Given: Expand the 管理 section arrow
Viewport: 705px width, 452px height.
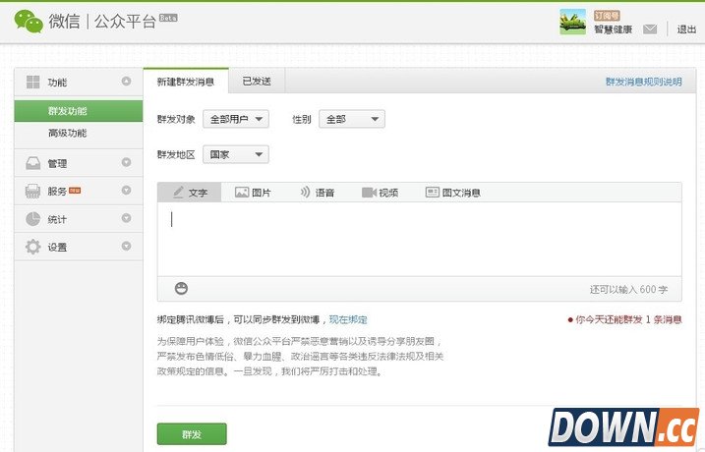Looking at the screenshot, I should click(x=126, y=162).
